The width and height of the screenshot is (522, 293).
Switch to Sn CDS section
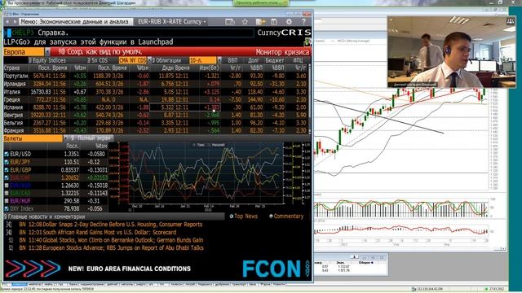point(97,60)
